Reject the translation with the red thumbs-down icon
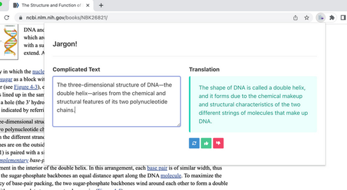Screen dimensions: 347x190 (x=218, y=143)
